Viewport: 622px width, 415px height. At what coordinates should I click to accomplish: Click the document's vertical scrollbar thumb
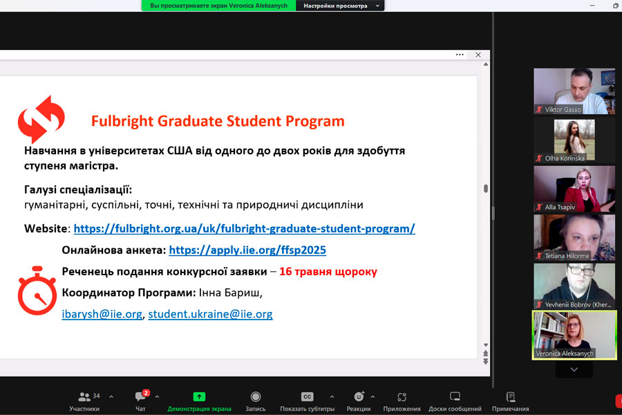(x=486, y=188)
